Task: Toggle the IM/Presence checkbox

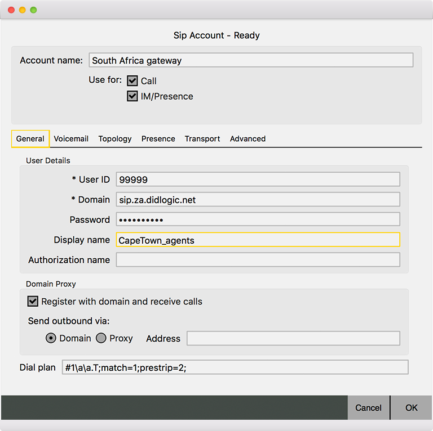Action: point(132,96)
